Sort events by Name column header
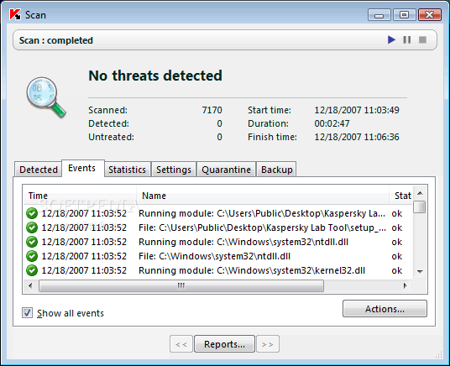Image resolution: width=450 pixels, height=366 pixels. 263,196
